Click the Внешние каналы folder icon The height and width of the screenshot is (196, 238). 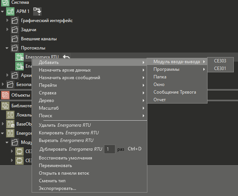(x=15, y=39)
